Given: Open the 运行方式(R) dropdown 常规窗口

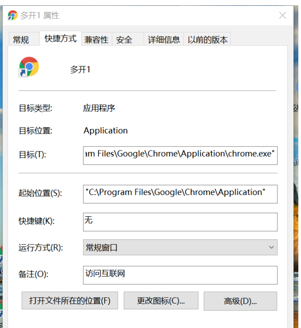Looking at the screenshot, I should click(x=180, y=247).
